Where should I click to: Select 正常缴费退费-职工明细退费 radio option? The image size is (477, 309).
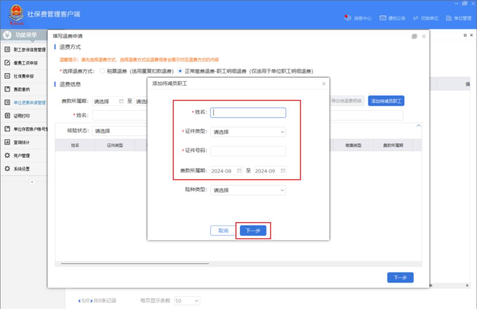180,71
